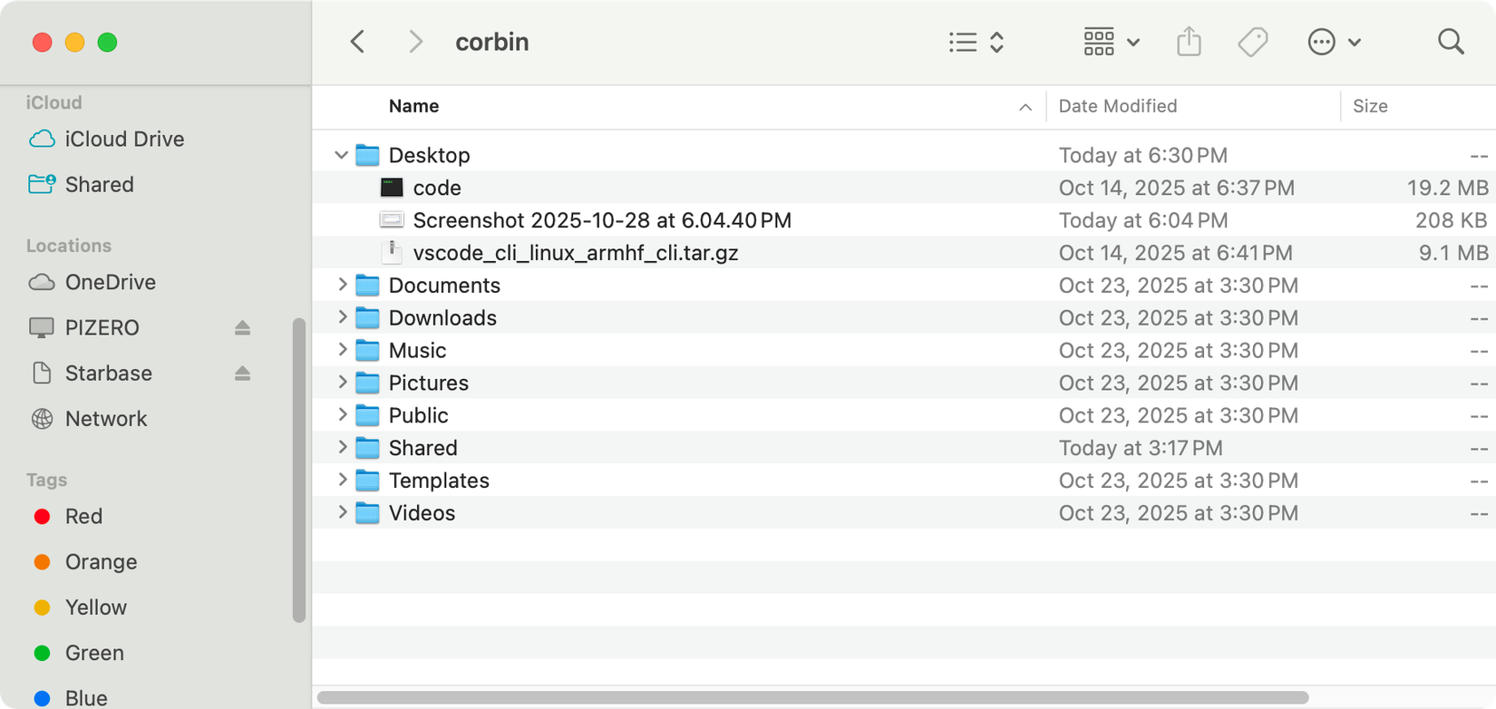Sort by the Date Modified column
1496x709 pixels.
[1117, 106]
